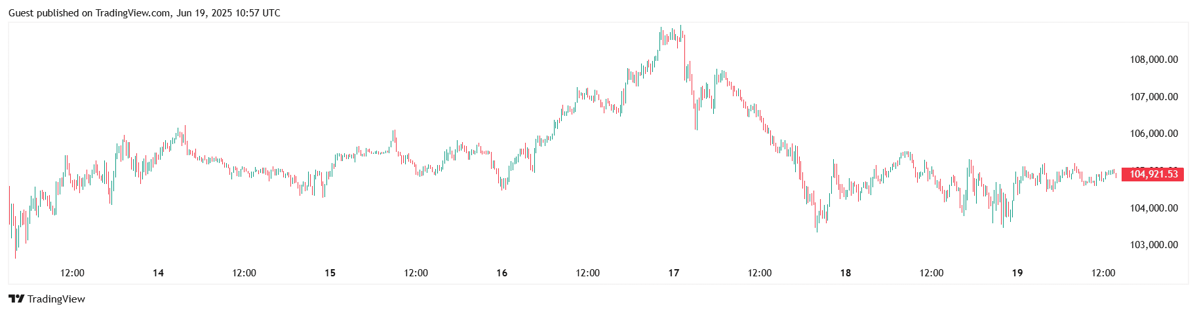1197x313 pixels.
Task: Select date marker 16 on time axis
Action: (x=501, y=273)
